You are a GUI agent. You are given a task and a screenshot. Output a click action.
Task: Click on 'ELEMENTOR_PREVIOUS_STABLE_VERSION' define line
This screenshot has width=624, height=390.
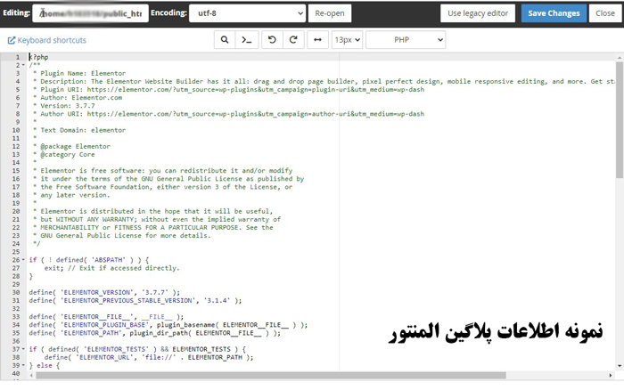[135, 301]
